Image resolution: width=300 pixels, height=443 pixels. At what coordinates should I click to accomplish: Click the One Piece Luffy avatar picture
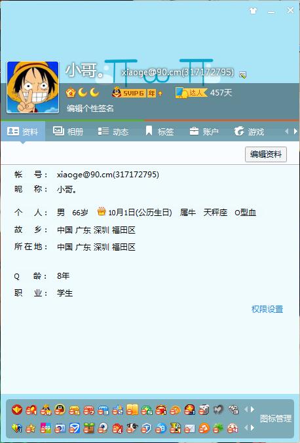pyautogui.click(x=33, y=87)
